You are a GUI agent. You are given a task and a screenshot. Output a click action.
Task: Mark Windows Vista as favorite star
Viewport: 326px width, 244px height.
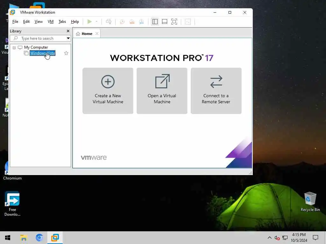[x=66, y=53]
